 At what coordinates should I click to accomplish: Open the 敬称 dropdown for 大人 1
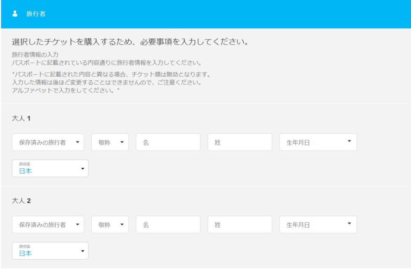pos(110,142)
